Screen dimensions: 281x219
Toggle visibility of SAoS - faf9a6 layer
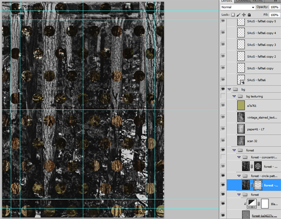pos(223,80)
